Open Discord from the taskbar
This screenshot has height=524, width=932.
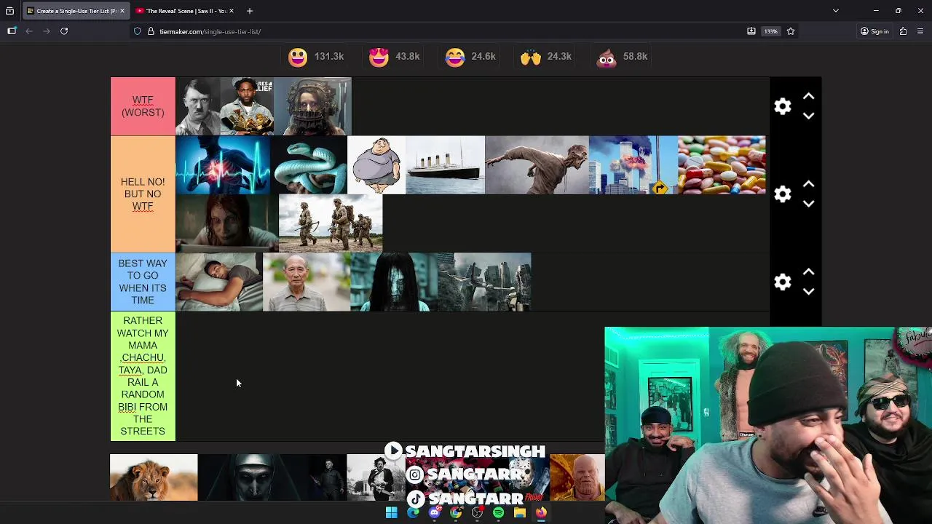pos(435,512)
